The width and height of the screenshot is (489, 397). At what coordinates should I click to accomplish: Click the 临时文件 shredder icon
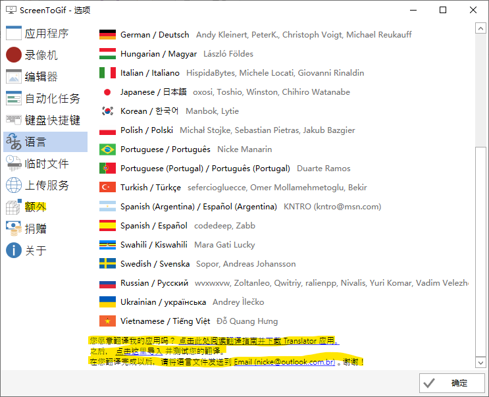[x=14, y=163]
